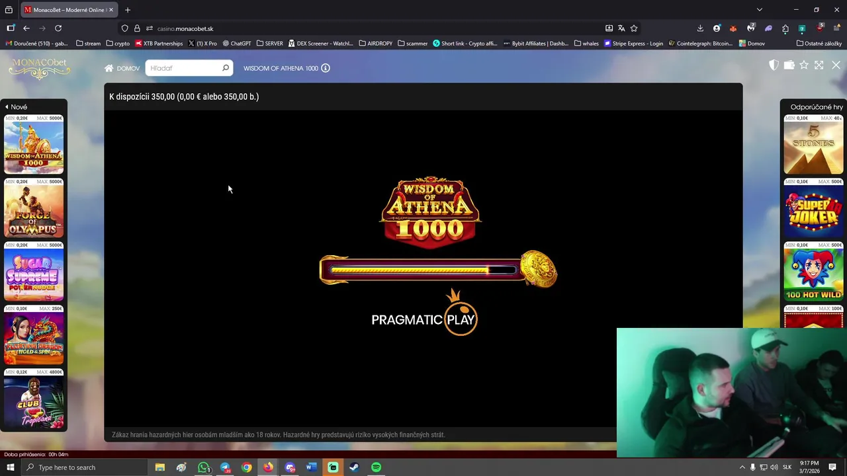Open Firefox application hamburger menu

coord(836,28)
